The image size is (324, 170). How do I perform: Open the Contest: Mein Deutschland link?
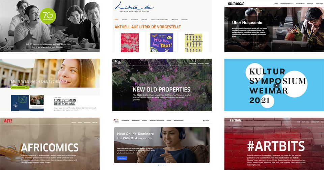click(65, 102)
